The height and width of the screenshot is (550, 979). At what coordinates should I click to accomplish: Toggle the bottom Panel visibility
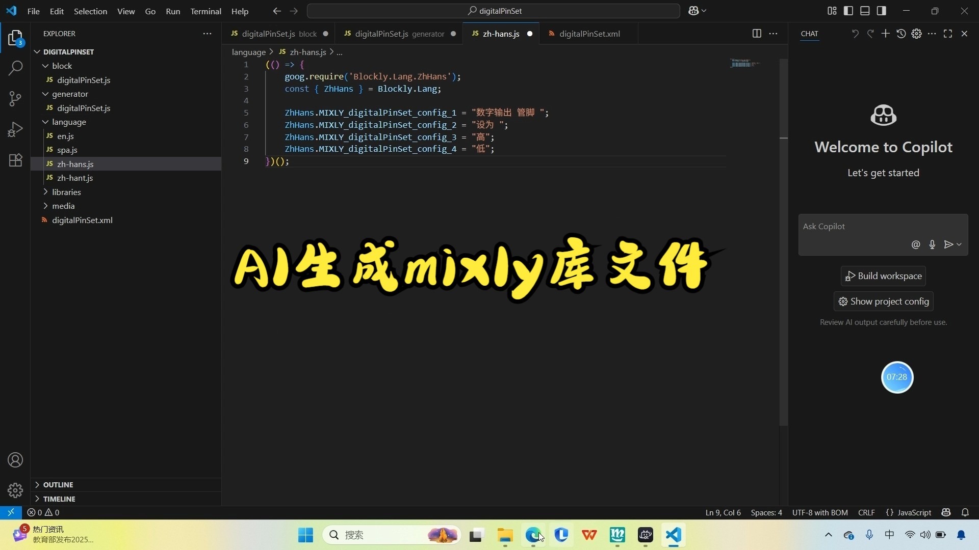pos(865,11)
